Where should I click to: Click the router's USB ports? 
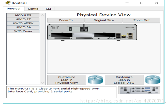click(x=130, y=37)
